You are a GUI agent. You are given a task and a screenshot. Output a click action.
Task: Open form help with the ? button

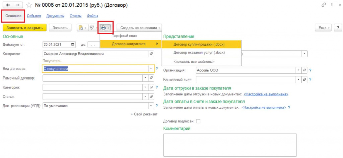pyautogui.click(x=338, y=28)
